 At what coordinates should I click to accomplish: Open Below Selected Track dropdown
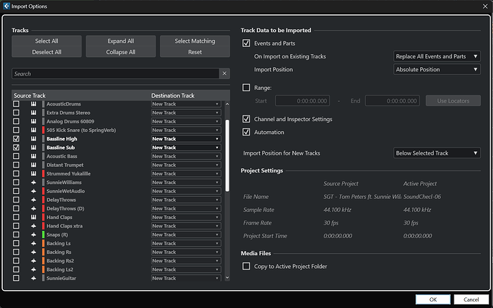pos(437,153)
